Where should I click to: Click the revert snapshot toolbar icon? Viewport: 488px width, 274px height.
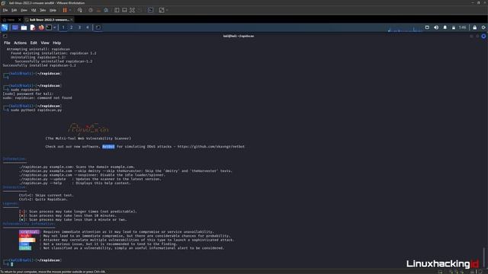tap(98, 10)
